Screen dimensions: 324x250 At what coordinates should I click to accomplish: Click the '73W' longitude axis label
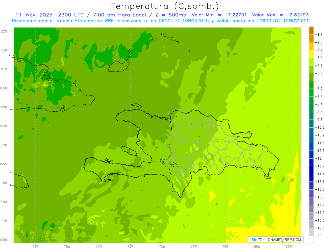(x=130, y=246)
